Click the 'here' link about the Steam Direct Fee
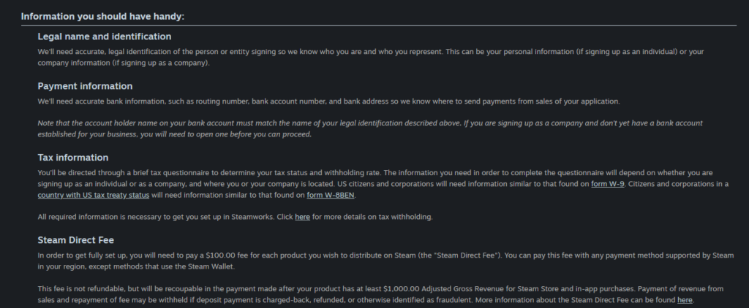Image resolution: width=749 pixels, height=308 pixels. (685, 301)
